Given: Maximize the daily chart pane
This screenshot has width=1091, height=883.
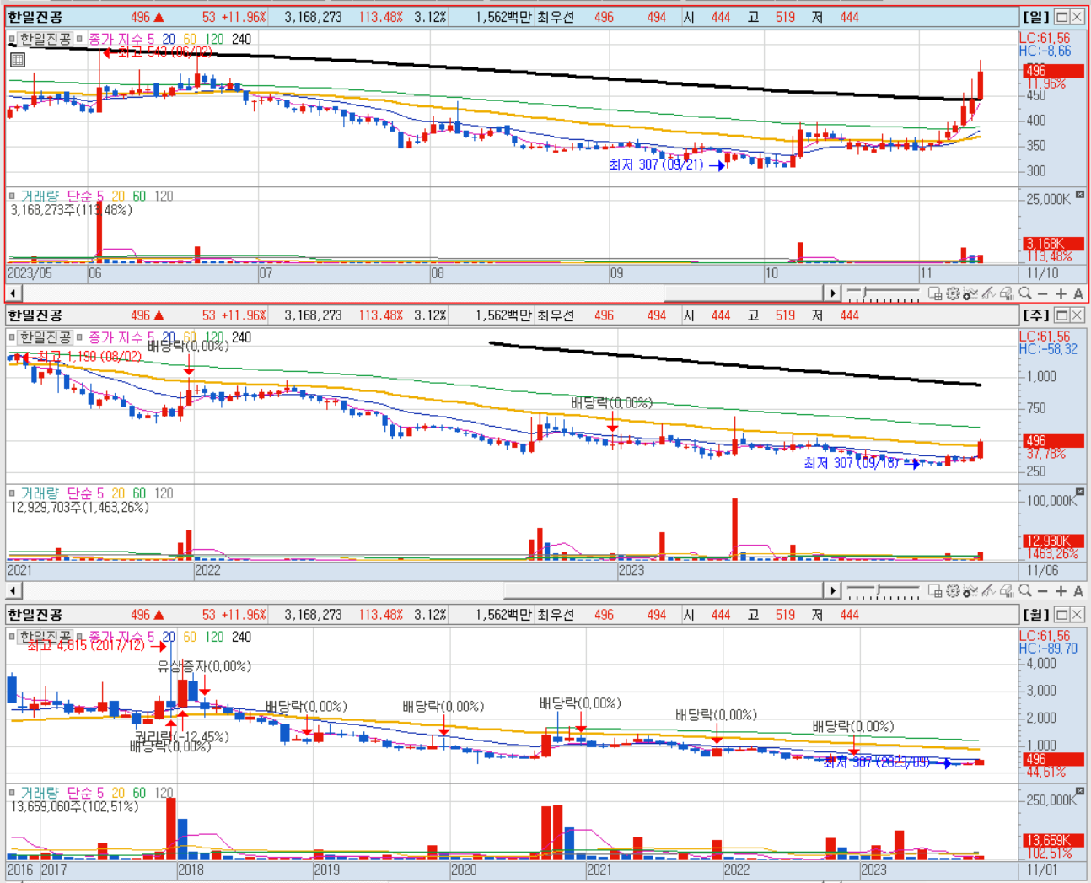Looking at the screenshot, I should click(1061, 17).
